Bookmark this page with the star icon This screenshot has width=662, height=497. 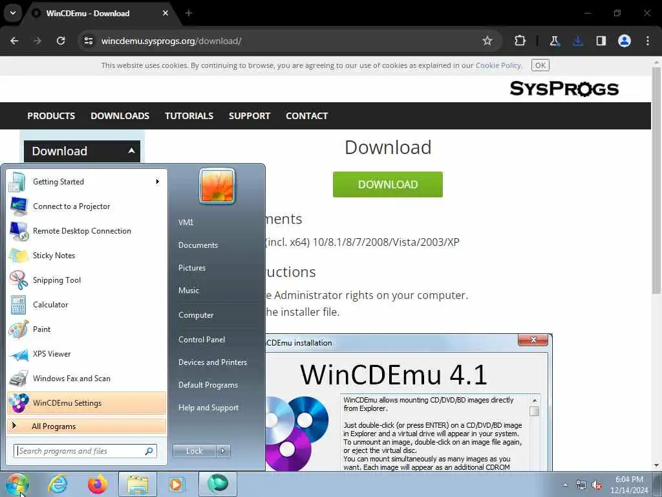(487, 41)
